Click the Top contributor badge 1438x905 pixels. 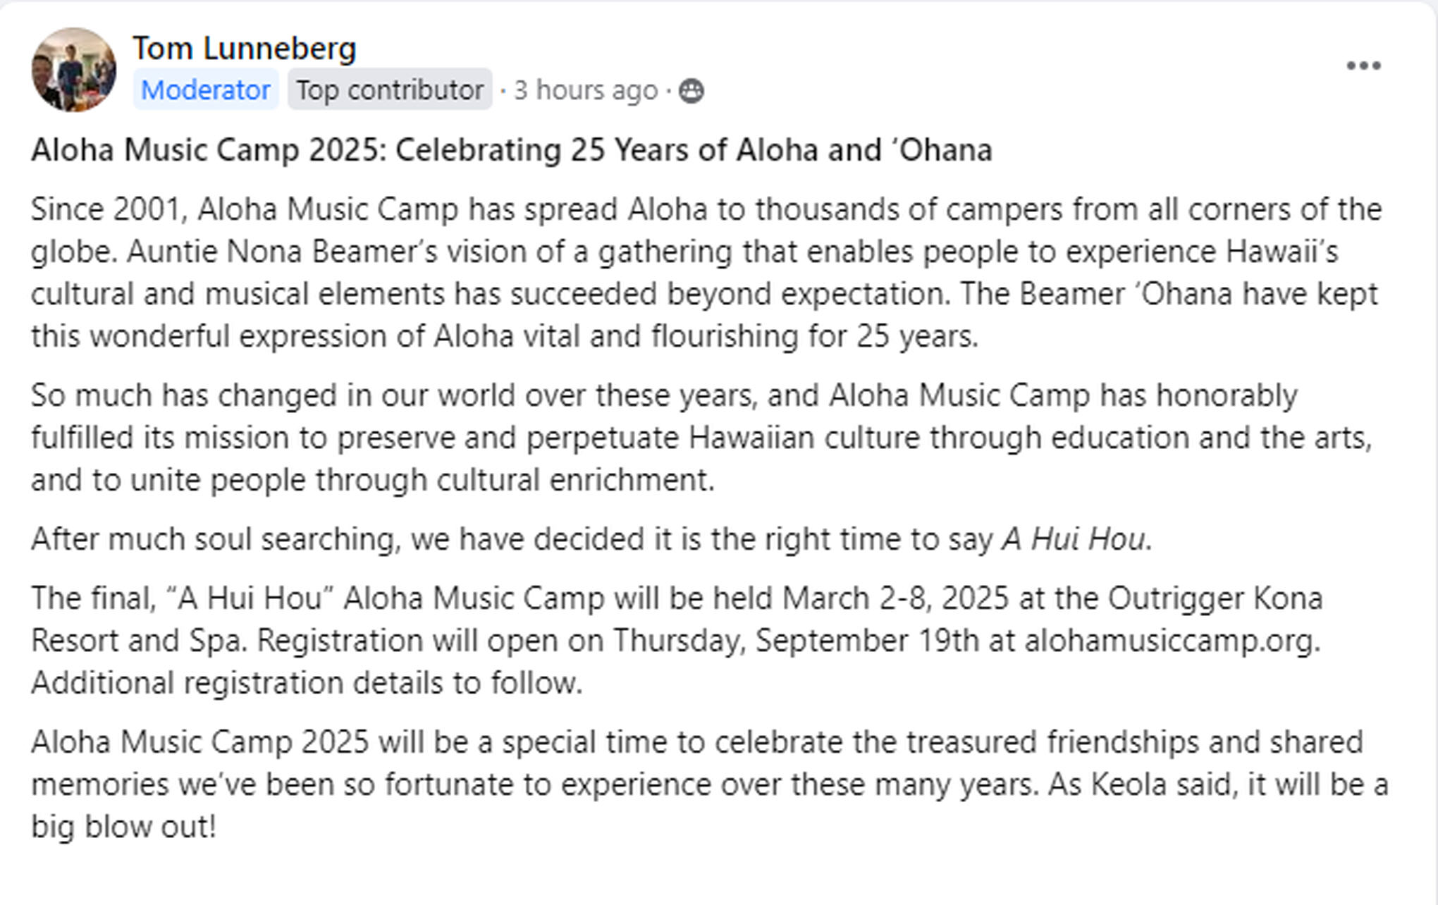click(x=389, y=90)
